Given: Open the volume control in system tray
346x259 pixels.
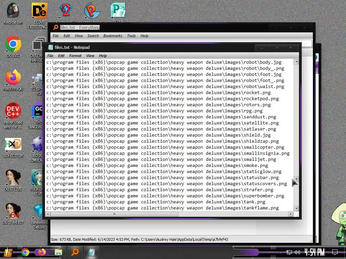Looking at the screenshot, I should [297, 252].
